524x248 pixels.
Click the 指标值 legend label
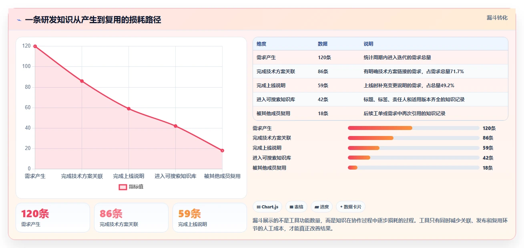[x=136, y=187]
